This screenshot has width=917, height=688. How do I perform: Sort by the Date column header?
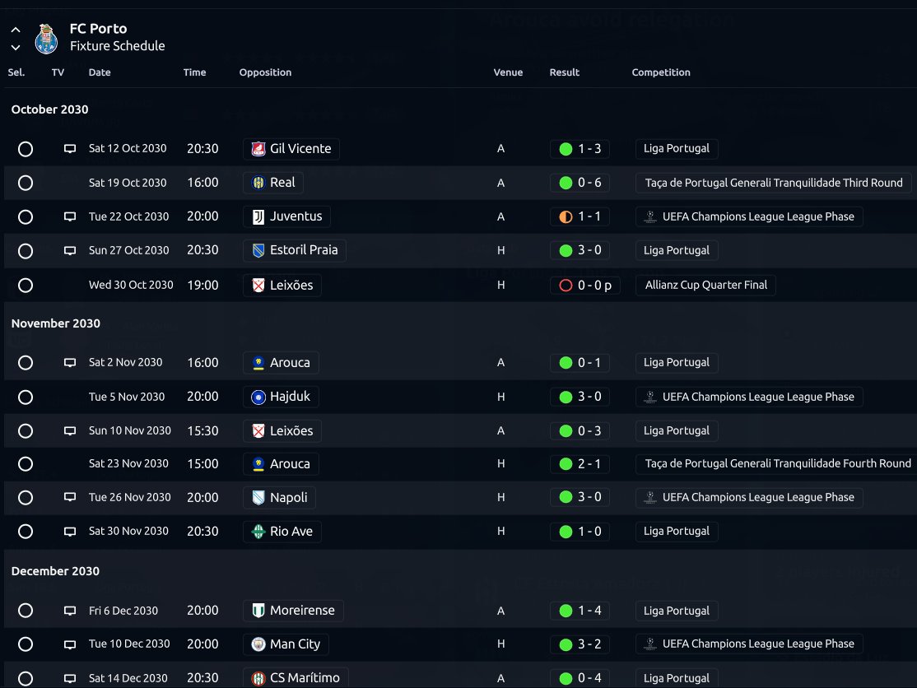click(100, 72)
